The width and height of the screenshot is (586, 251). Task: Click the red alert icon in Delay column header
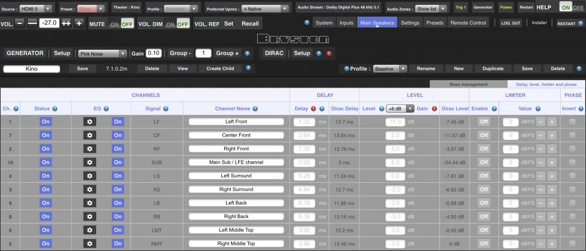314,108
